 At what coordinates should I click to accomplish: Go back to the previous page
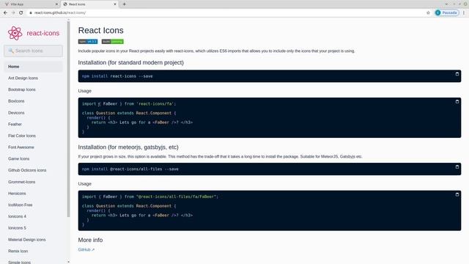click(5, 12)
